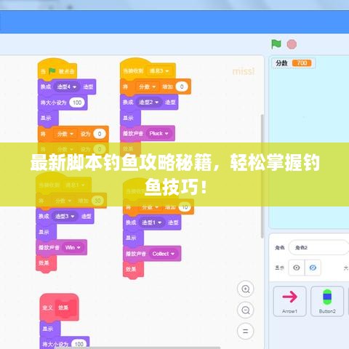This screenshot has height=349, width=349.
Task: Open the 造型1 costume dropdown
Action: [x=152, y=222]
